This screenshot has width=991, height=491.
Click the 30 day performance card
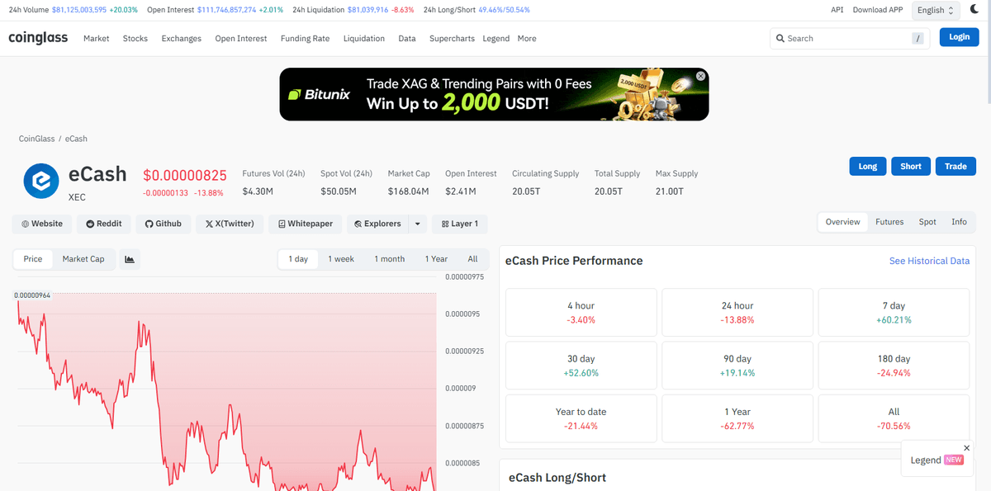581,366
